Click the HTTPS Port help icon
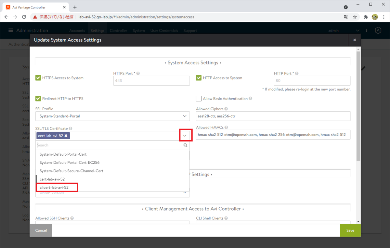The width and height of the screenshot is (390, 248). [138, 74]
